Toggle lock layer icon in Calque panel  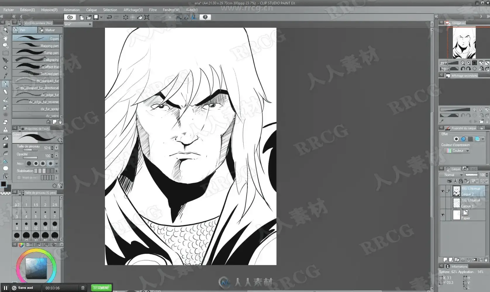[460, 181]
